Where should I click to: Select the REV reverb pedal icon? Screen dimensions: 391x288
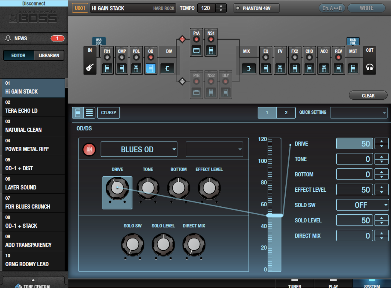tap(338, 68)
